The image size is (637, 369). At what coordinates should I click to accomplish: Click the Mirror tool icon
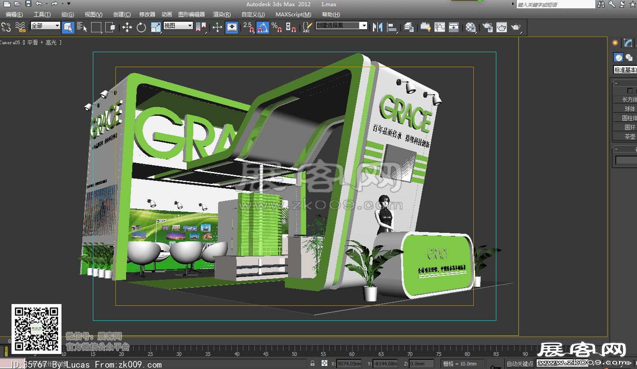coord(377,27)
